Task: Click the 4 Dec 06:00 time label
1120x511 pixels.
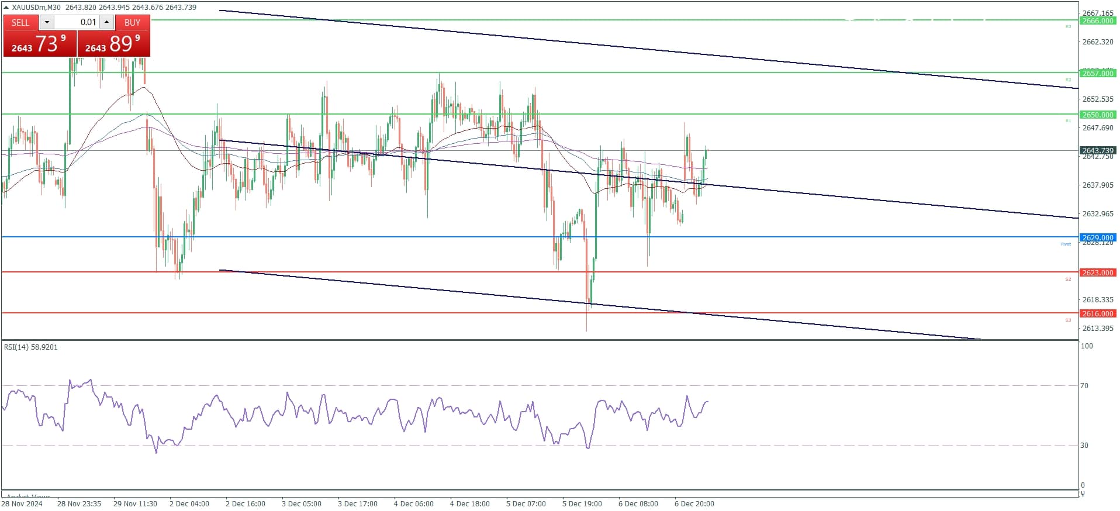Action: [413, 503]
